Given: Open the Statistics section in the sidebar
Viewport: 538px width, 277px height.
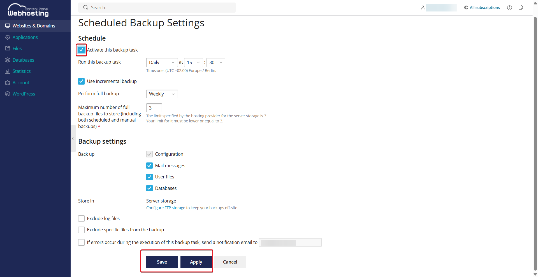Looking at the screenshot, I should pyautogui.click(x=21, y=71).
